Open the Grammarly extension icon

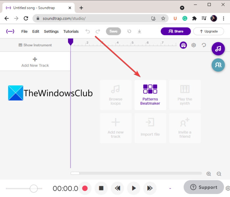[185, 18]
